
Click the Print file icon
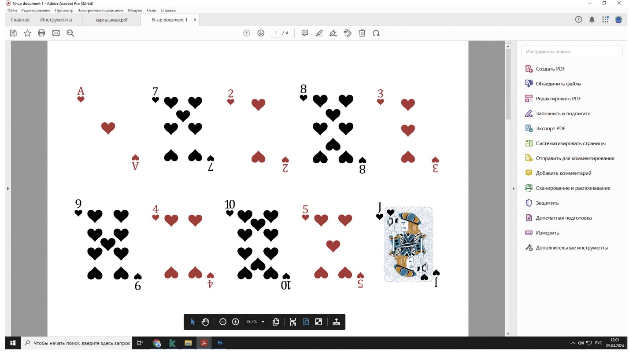pos(41,33)
